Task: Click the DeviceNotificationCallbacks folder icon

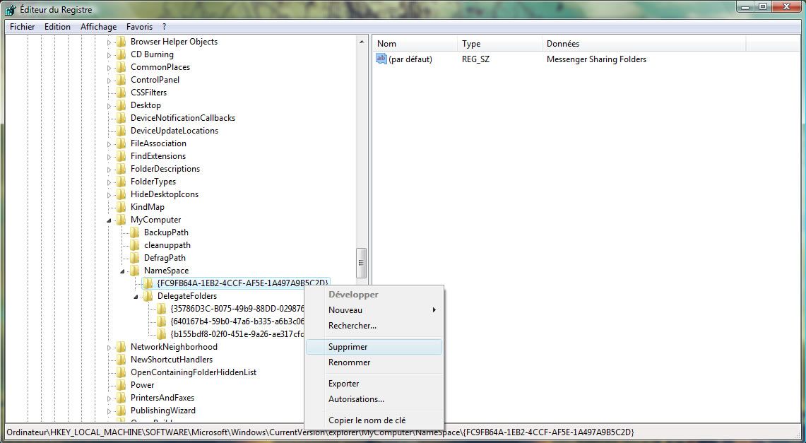Action: point(122,118)
